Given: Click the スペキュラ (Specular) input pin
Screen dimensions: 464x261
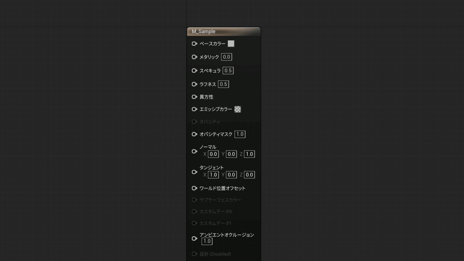Looking at the screenshot, I should point(194,70).
